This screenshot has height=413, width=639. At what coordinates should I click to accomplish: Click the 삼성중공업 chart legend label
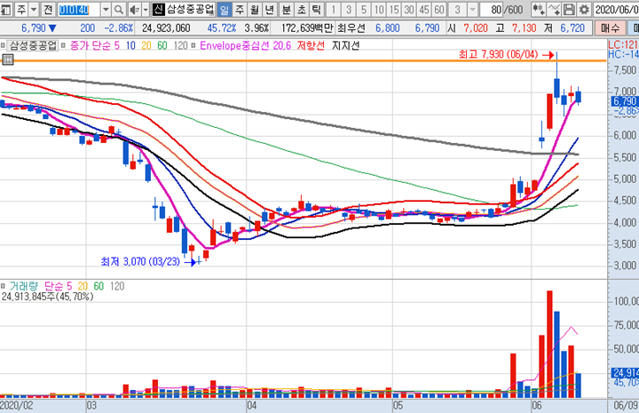click(34, 45)
